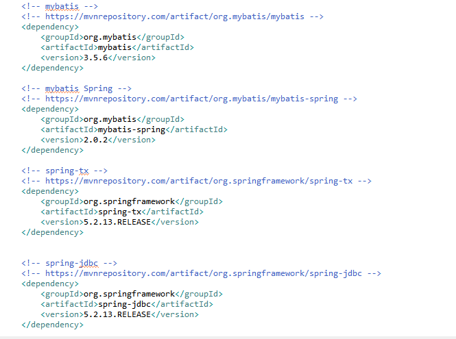Click the version 3.5.6 line

click(x=98, y=58)
